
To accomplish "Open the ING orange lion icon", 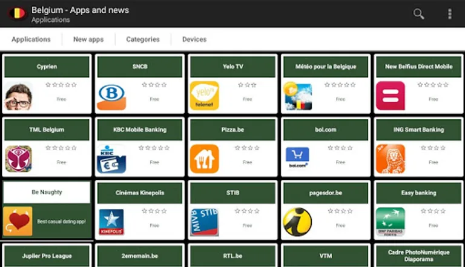I will pyautogui.click(x=391, y=159).
